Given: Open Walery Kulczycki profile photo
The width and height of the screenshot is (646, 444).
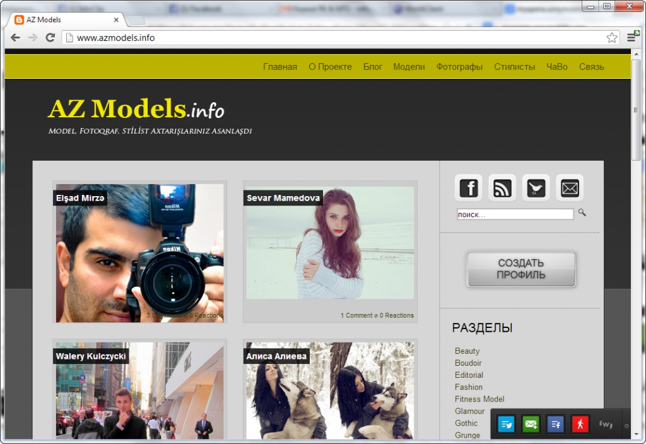Looking at the screenshot, I should [139, 390].
